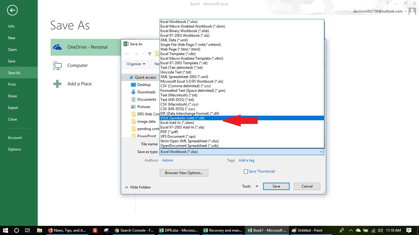
Task: Go back using the backstage arrow
Action: (12, 10)
